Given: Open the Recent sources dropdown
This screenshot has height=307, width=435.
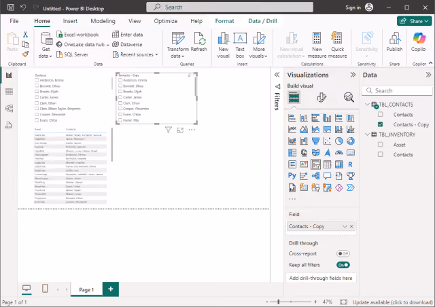Looking at the screenshot, I should tap(135, 54).
